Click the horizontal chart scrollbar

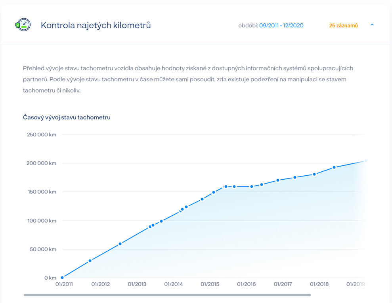(167, 295)
